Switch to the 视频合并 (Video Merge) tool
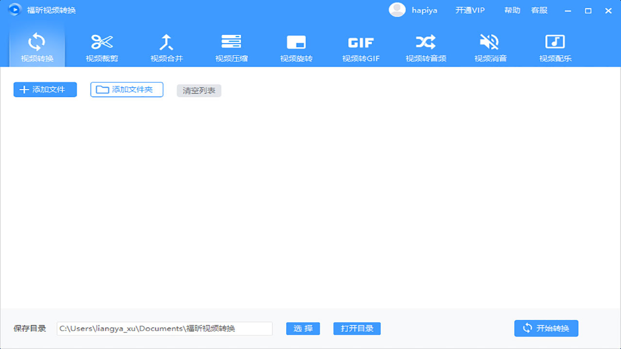Viewport: 621px width, 349px height. [167, 46]
